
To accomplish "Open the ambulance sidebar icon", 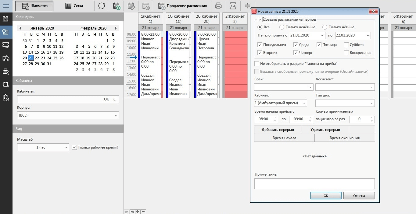I will [6, 58].
